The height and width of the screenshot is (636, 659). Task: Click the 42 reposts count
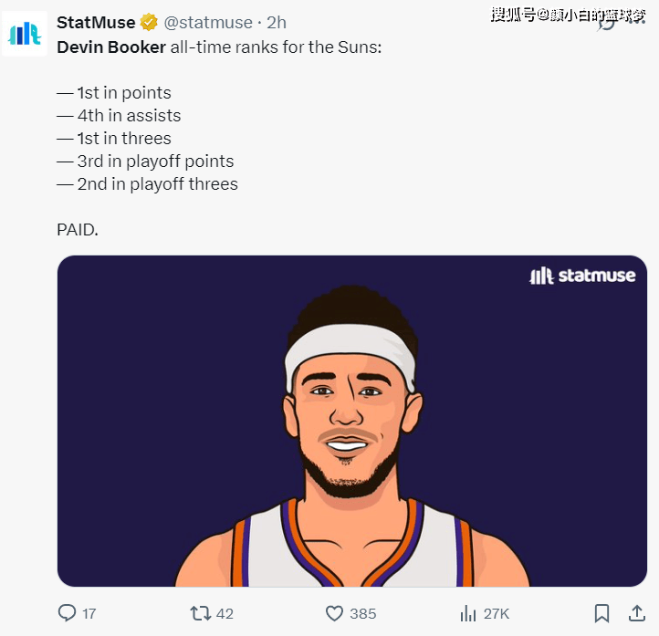click(225, 614)
